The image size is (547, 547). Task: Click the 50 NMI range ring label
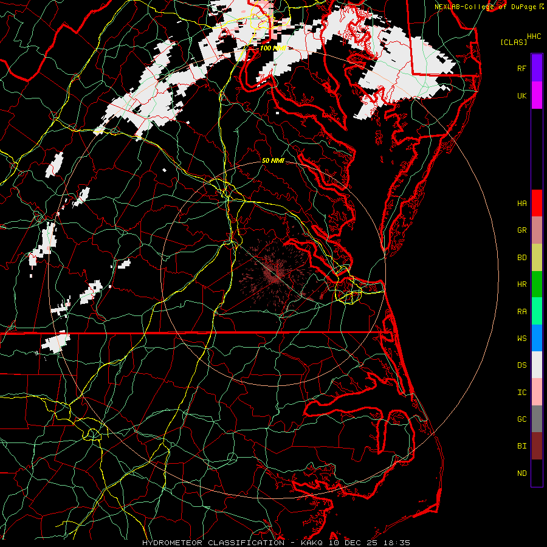273,161
